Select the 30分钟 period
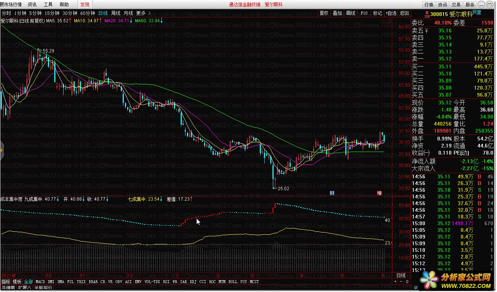Image resolution: width=497 pixels, height=292 pixels. pyautogui.click(x=70, y=13)
